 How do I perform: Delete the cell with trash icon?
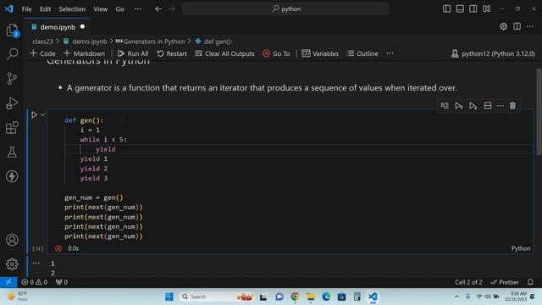pyautogui.click(x=512, y=105)
